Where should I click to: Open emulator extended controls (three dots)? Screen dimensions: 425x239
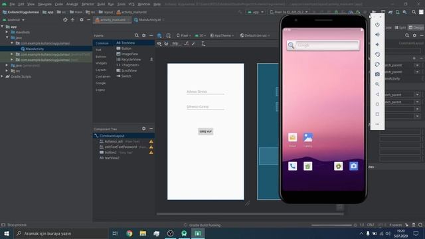click(377, 124)
